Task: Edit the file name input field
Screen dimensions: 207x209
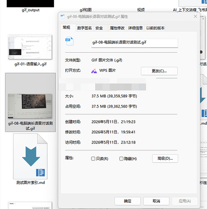Action: 135,43
